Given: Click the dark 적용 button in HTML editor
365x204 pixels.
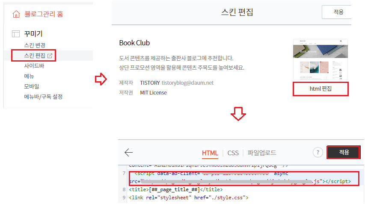Looking at the screenshot, I should click(x=344, y=152).
